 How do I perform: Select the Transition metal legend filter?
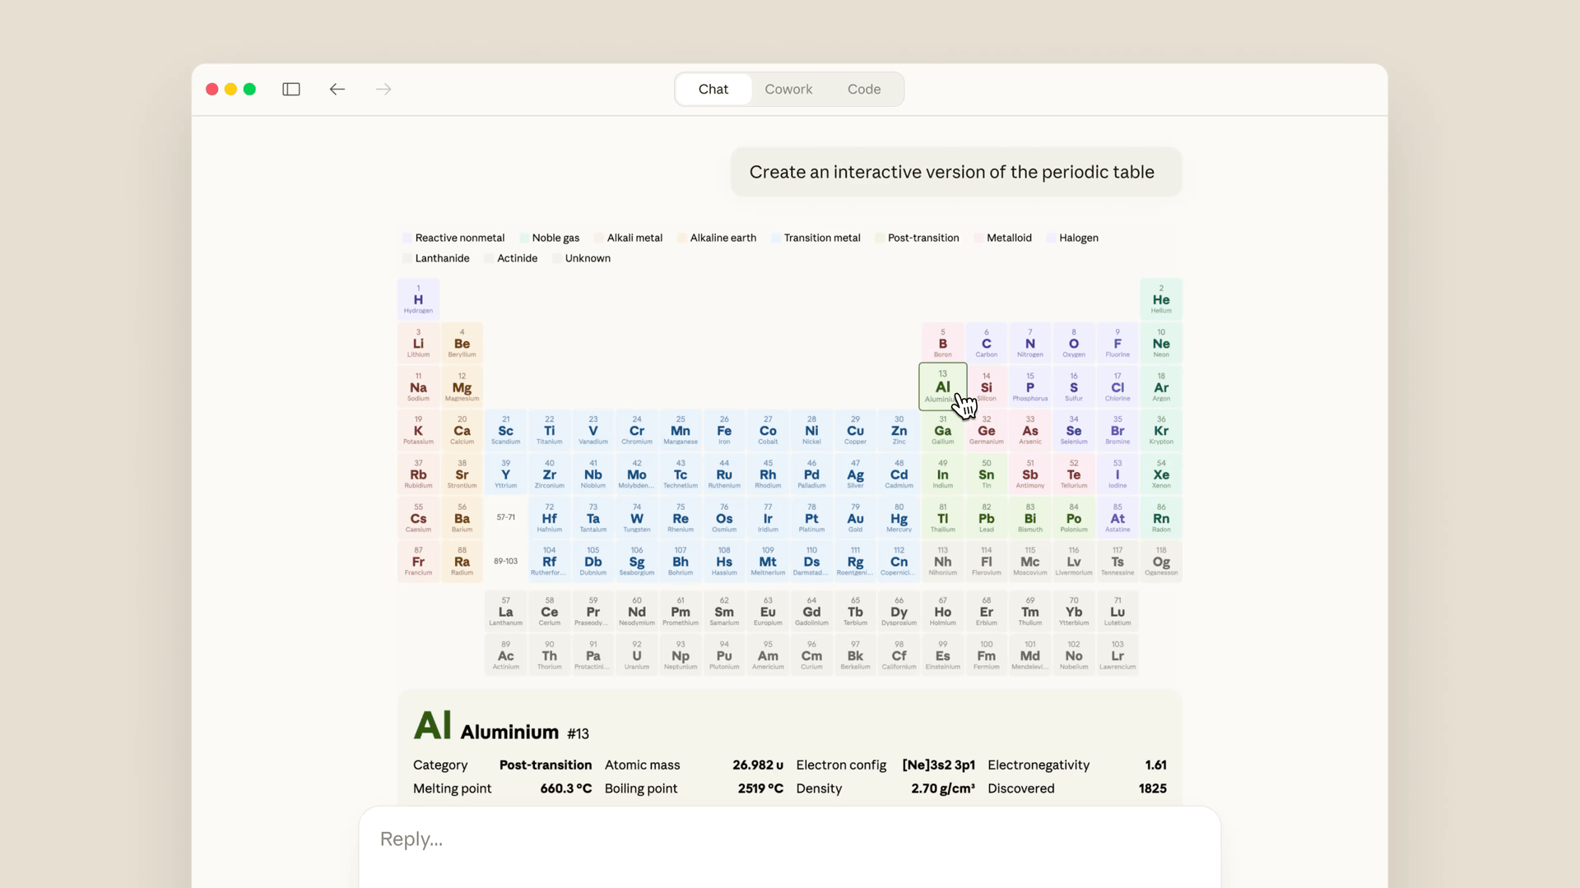pyautogui.click(x=816, y=238)
